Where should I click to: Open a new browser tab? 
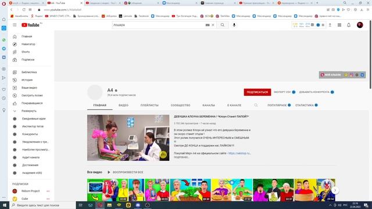(317, 3)
